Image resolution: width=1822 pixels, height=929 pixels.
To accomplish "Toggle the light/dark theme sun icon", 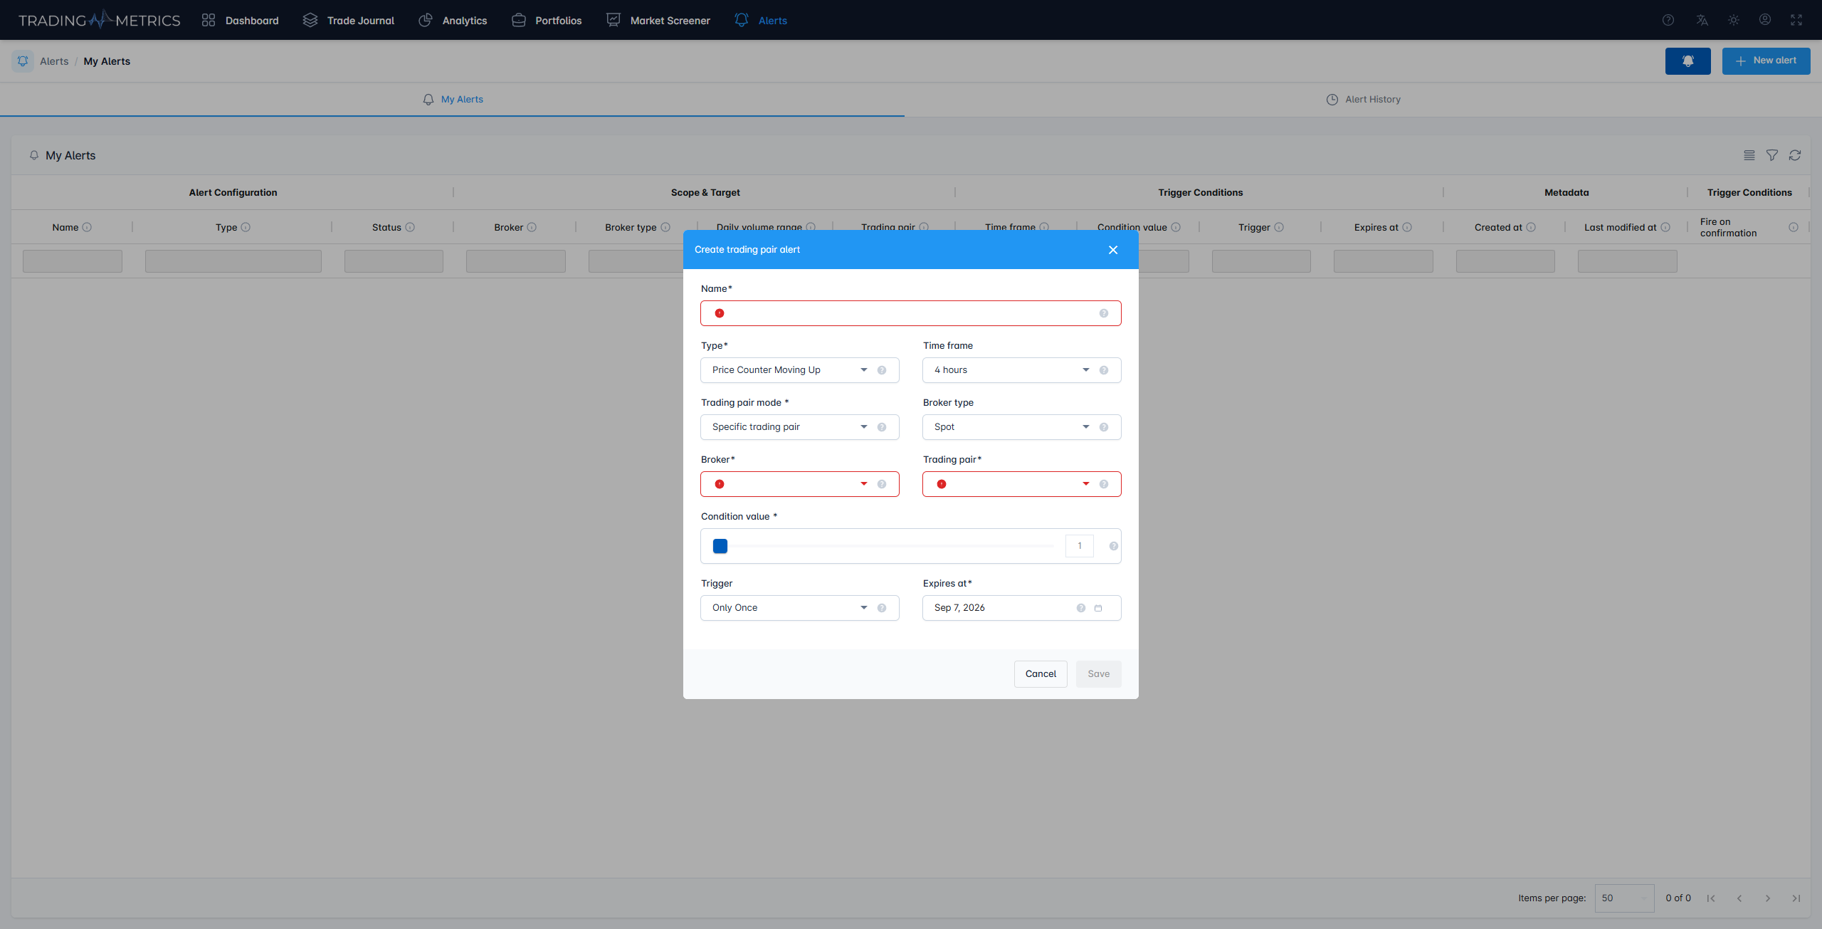I will [x=1734, y=20].
